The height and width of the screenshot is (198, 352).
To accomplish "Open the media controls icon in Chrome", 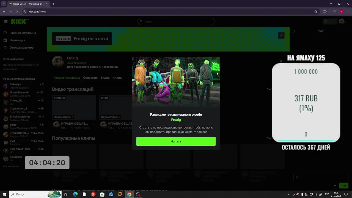I will 334,12.
